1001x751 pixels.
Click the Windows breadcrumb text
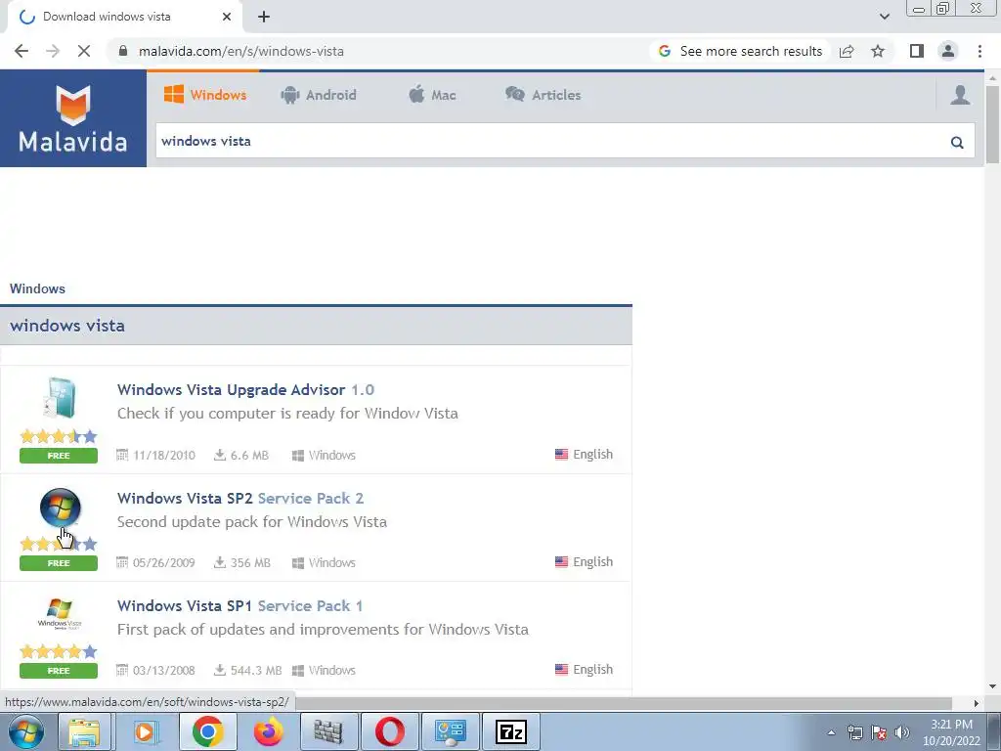coord(37,288)
